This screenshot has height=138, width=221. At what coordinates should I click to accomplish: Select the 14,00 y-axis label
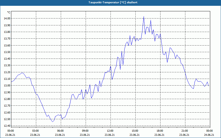(x=7, y=18)
